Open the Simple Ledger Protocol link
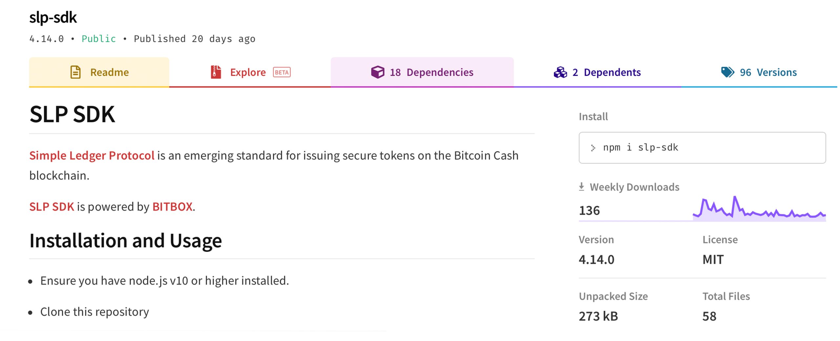Image resolution: width=840 pixels, height=341 pixels. [92, 155]
